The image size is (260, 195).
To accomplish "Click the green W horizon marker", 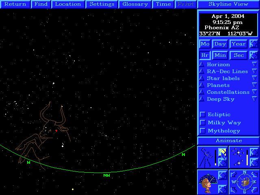I will [x=29, y=162].
